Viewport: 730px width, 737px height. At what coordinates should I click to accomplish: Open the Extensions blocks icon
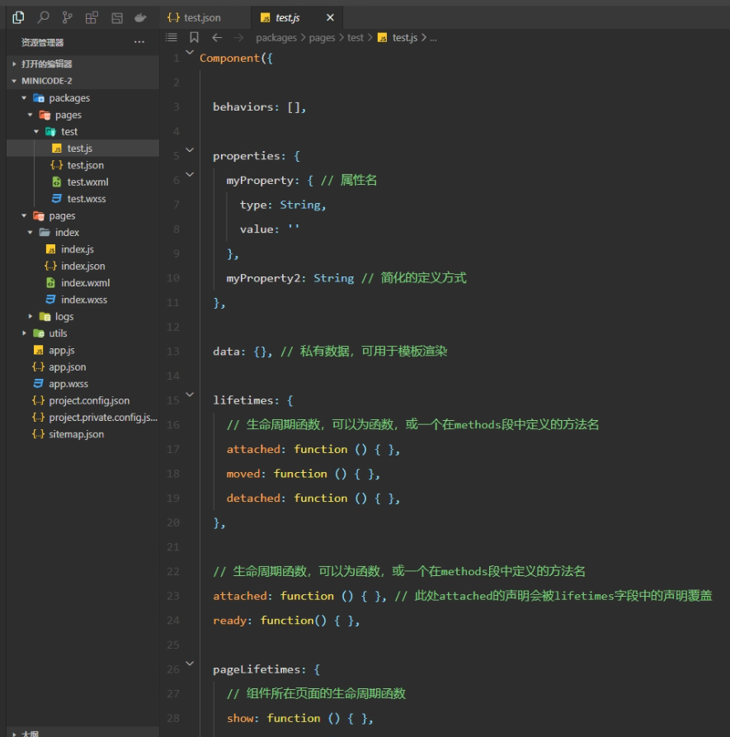point(92,18)
